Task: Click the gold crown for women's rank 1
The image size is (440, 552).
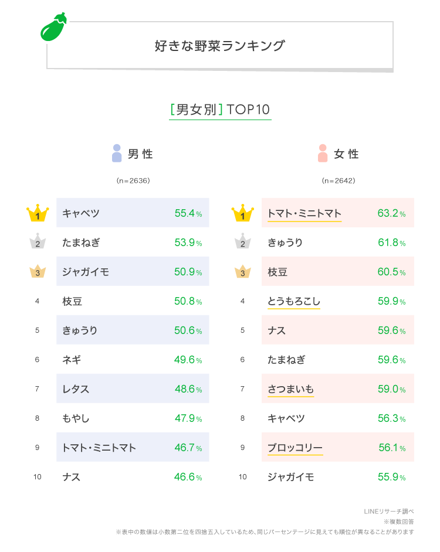Action: pos(242,214)
